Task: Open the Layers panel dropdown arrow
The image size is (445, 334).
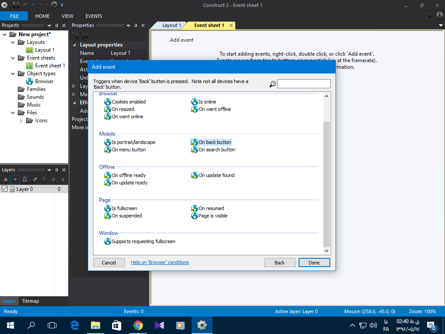Action: click(x=49, y=170)
